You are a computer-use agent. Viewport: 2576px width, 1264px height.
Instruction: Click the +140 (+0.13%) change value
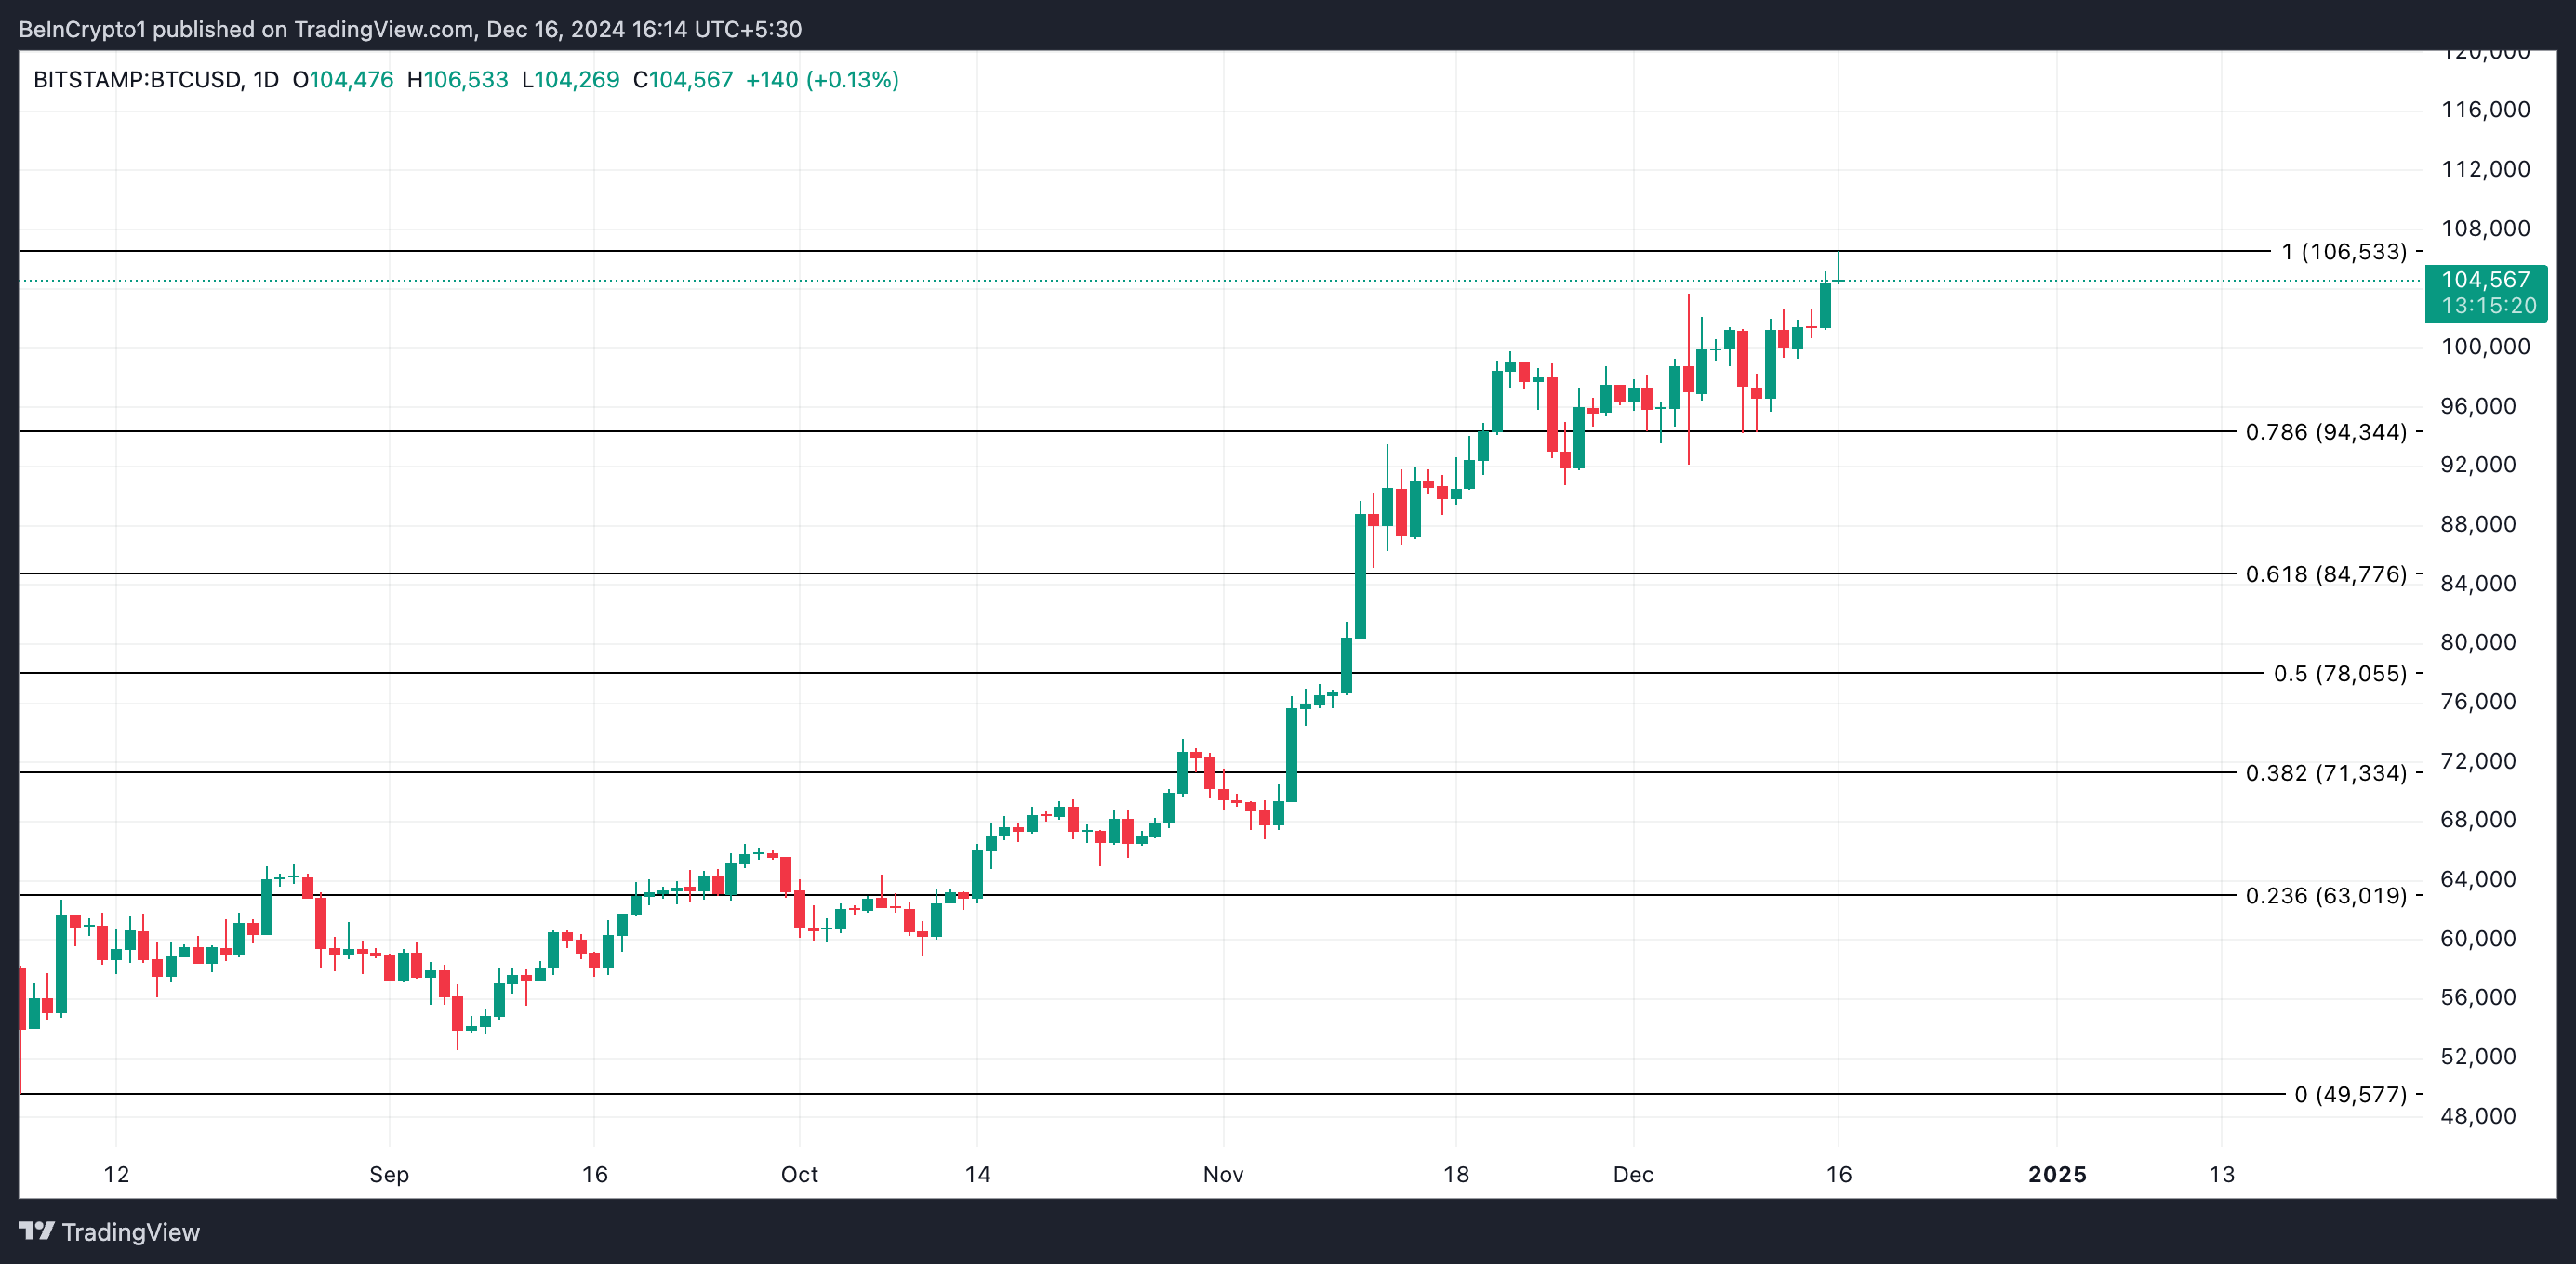(821, 80)
